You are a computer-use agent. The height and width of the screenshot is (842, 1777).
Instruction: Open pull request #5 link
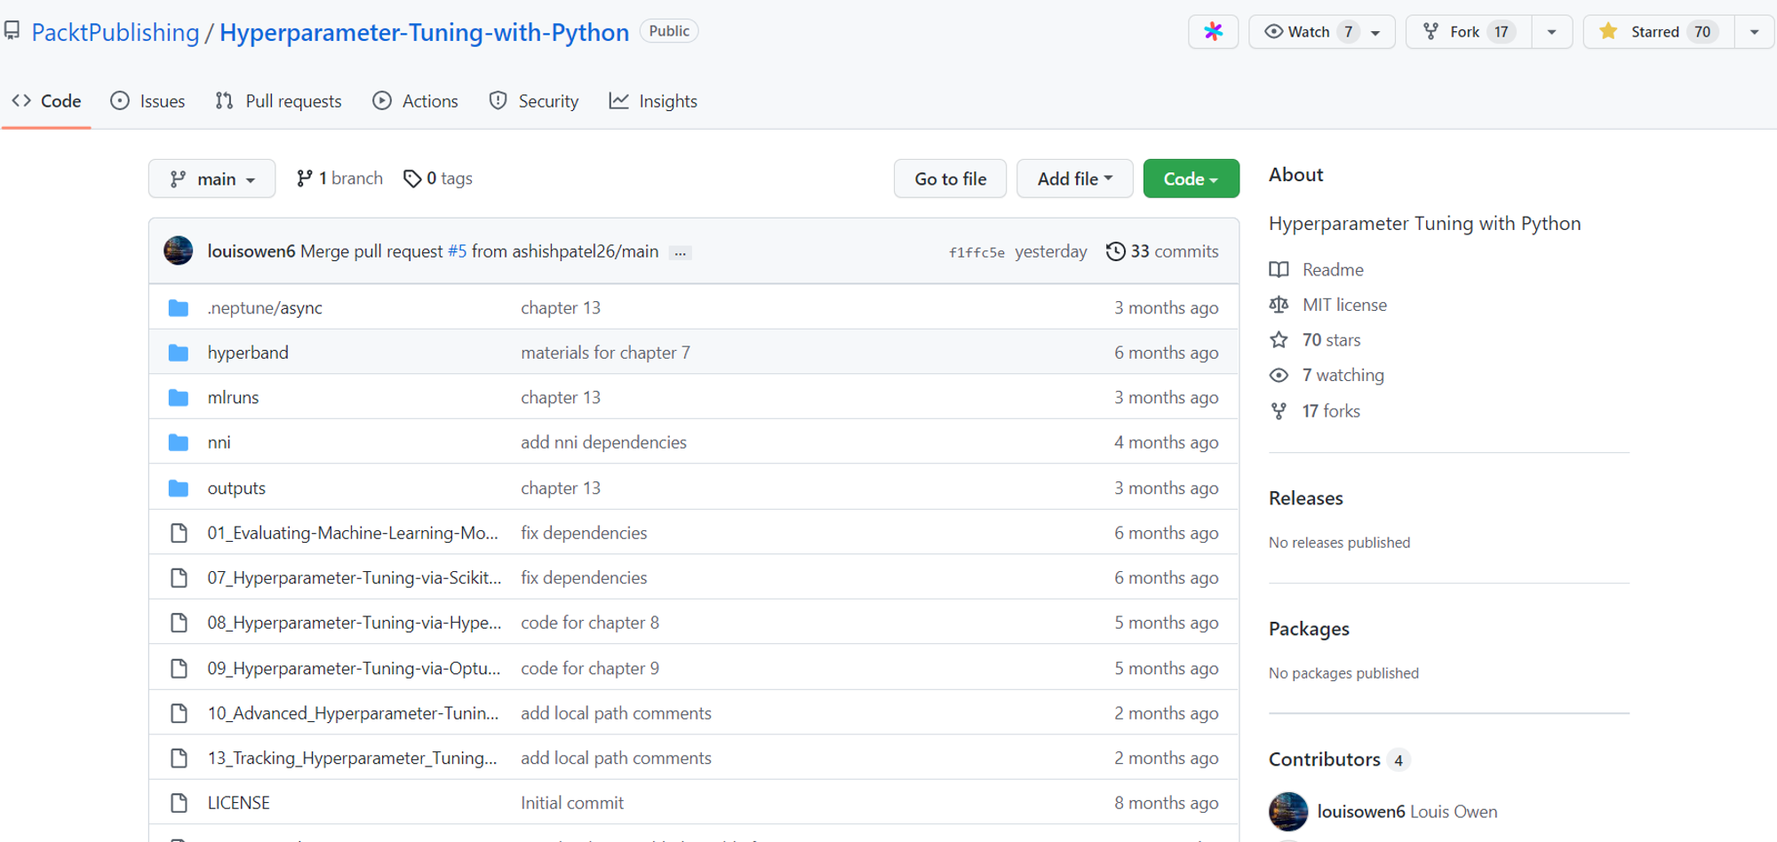click(x=457, y=251)
